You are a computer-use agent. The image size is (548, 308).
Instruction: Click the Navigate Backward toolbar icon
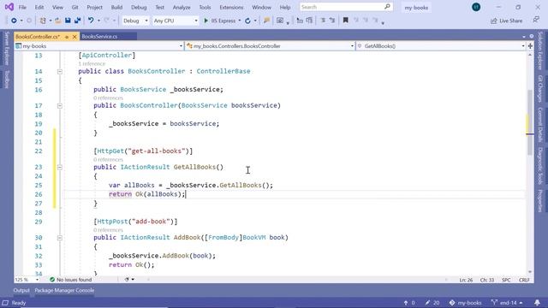pos(14,21)
